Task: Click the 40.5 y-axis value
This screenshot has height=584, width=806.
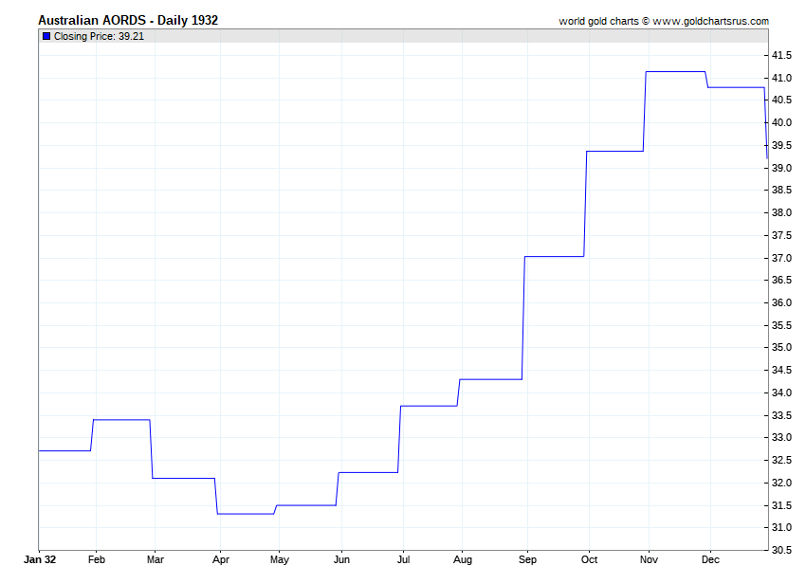Action: point(781,100)
